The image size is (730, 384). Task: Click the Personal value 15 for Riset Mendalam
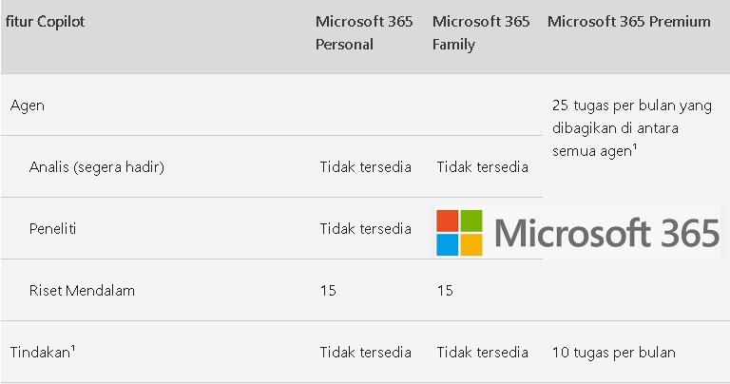(328, 290)
